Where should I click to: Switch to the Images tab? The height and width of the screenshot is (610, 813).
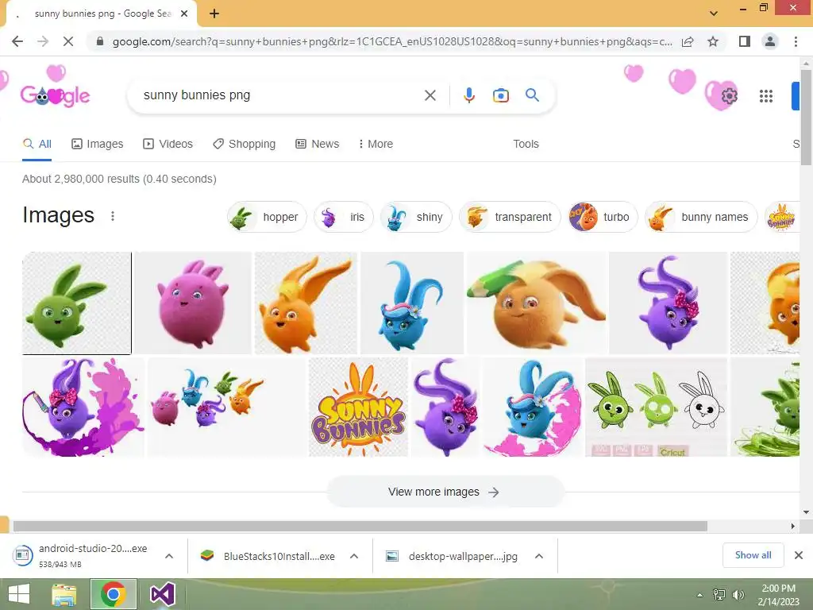point(98,144)
